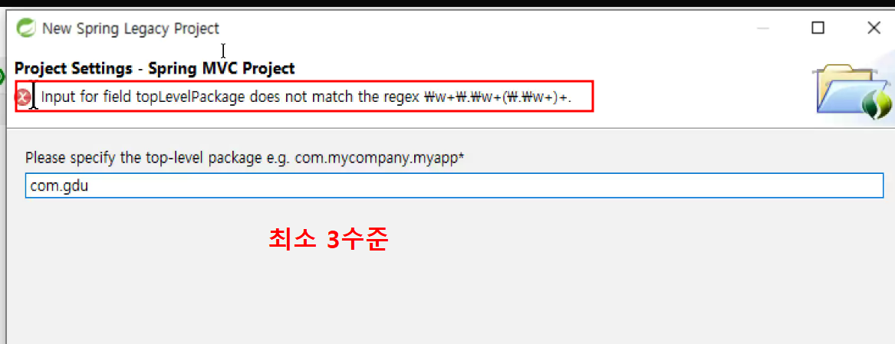Click the Spring project folder wizard icon

854,93
